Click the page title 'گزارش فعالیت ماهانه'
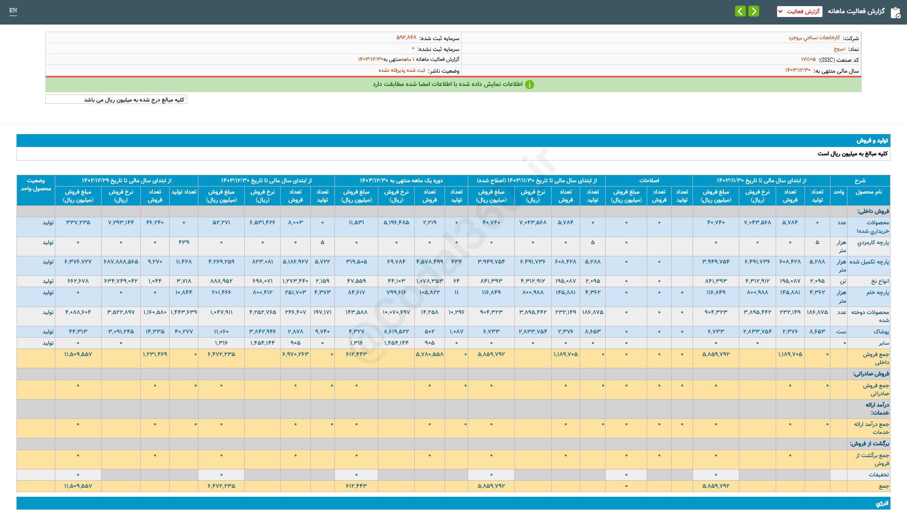This screenshot has height=510, width=907. (x=856, y=11)
